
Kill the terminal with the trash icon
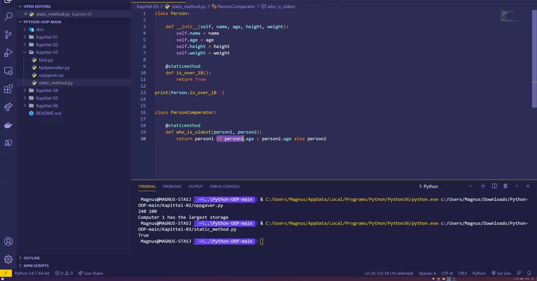coord(506,186)
